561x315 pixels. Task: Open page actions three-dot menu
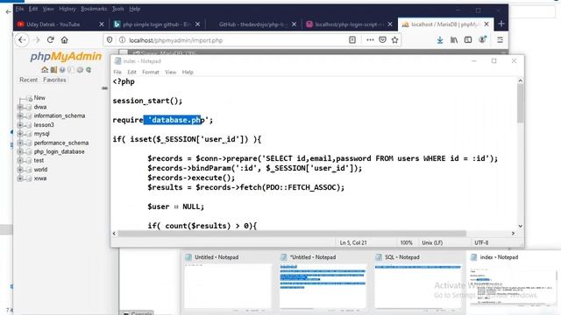click(370, 40)
